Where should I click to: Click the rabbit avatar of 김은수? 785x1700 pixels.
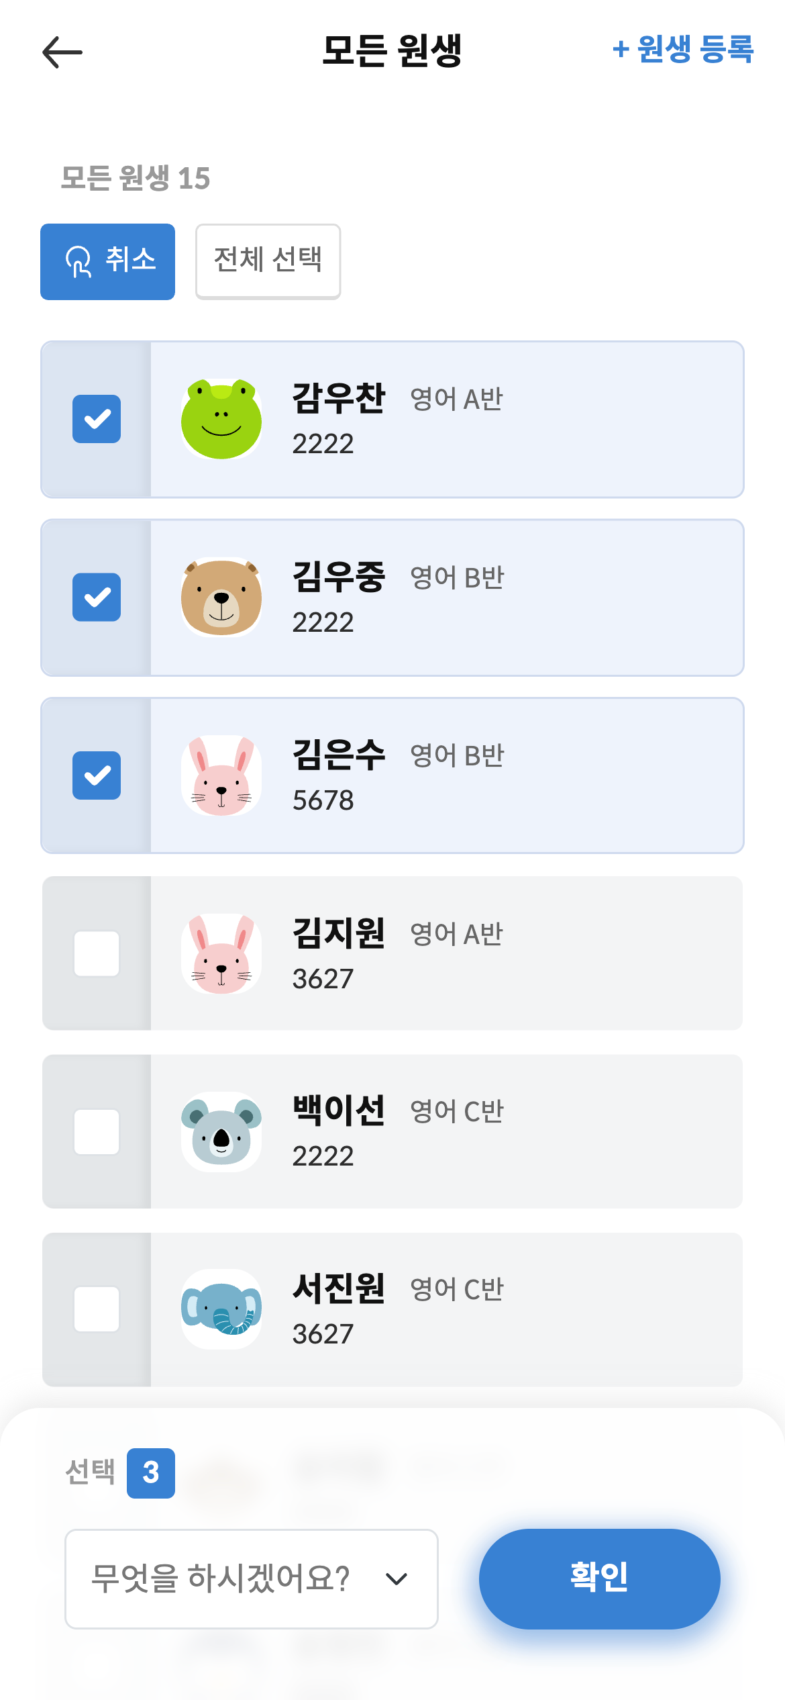point(221,775)
